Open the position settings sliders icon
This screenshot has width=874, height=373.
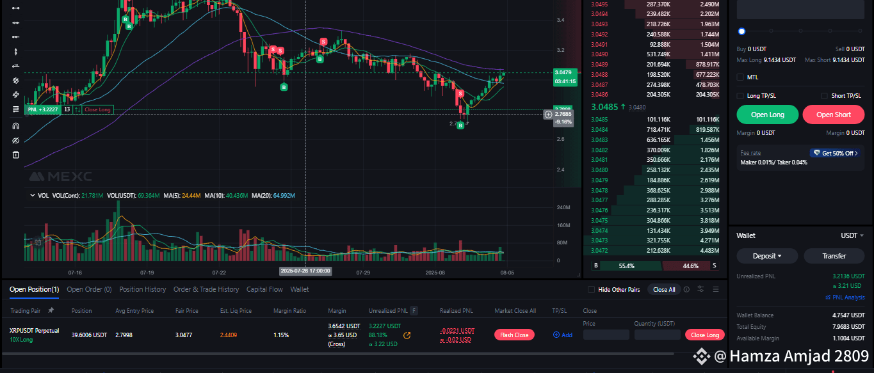click(x=701, y=289)
